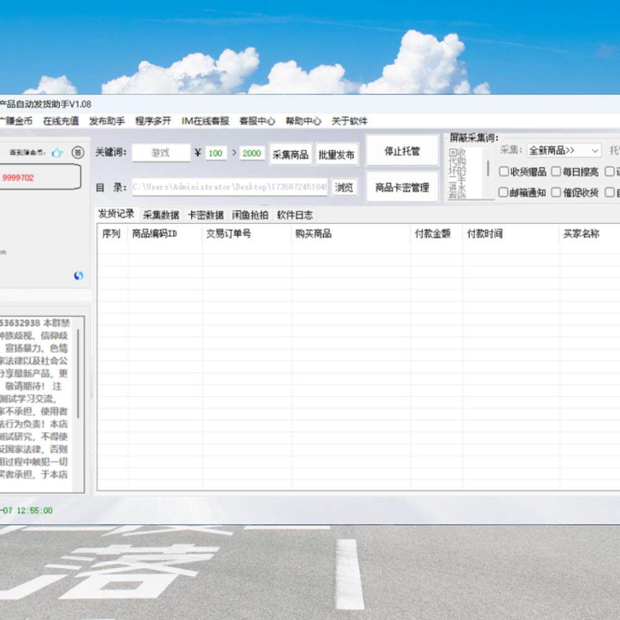This screenshot has height=620, width=620.
Task: Click the 浏览 browse button
Action: pyautogui.click(x=344, y=187)
